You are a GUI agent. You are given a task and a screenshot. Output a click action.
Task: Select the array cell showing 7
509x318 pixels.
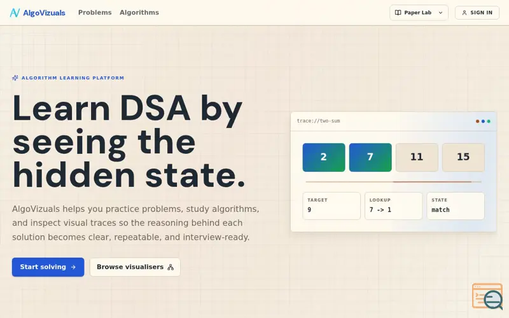pyautogui.click(x=370, y=157)
